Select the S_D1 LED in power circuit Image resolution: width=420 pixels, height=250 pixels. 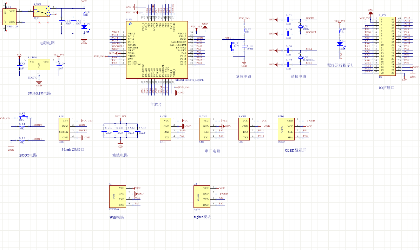pos(84,27)
